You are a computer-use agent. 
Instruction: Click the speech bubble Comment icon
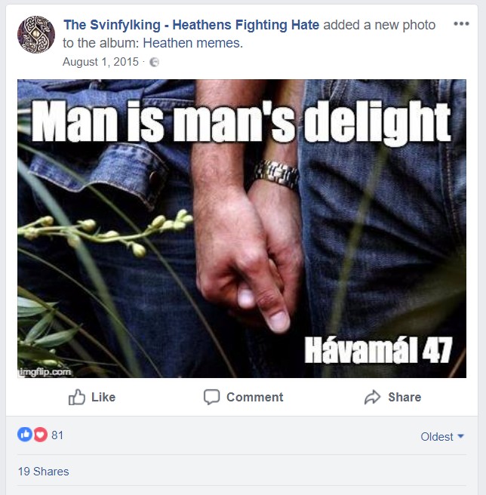click(x=211, y=397)
